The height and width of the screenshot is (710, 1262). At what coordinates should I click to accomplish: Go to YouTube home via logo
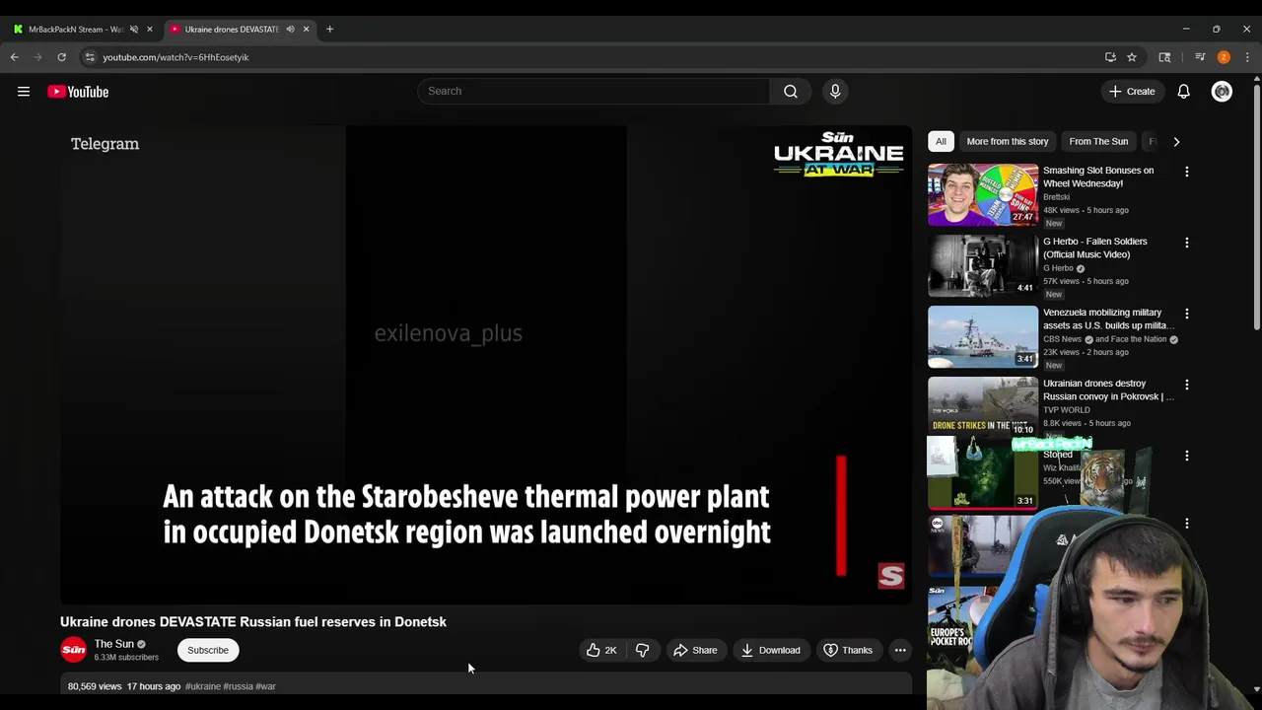coord(78,92)
